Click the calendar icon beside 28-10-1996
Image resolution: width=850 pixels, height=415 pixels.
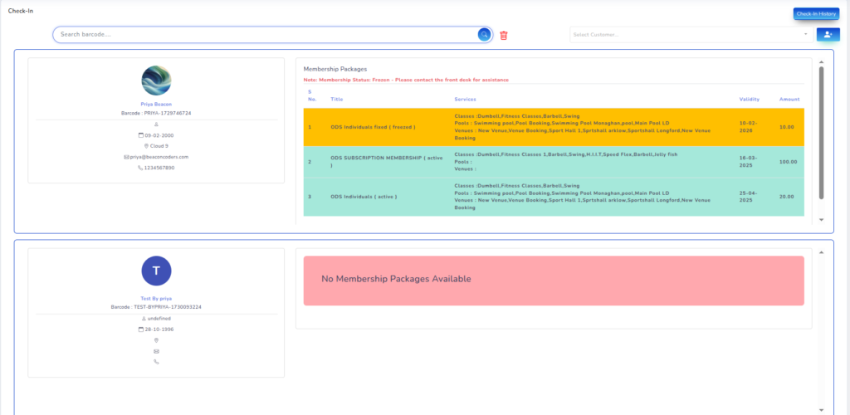[x=141, y=330]
